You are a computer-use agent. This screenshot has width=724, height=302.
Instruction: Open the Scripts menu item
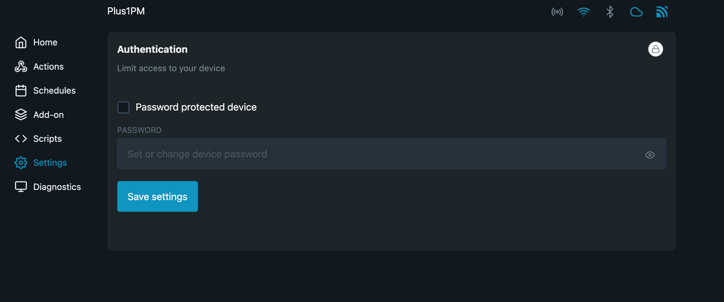(47, 139)
